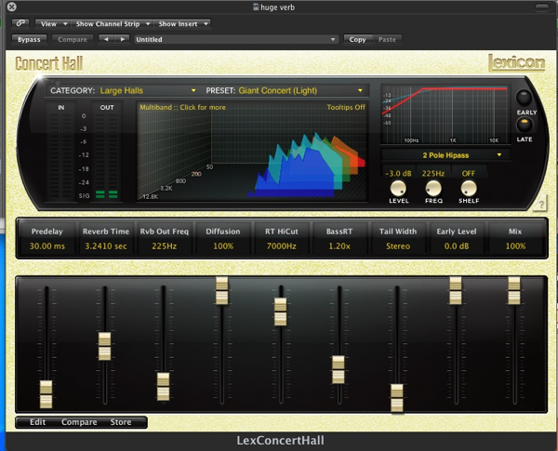Viewport: 558px width, 451px height.
Task: Click the Reverb Time fader handle
Action: pyautogui.click(x=104, y=346)
